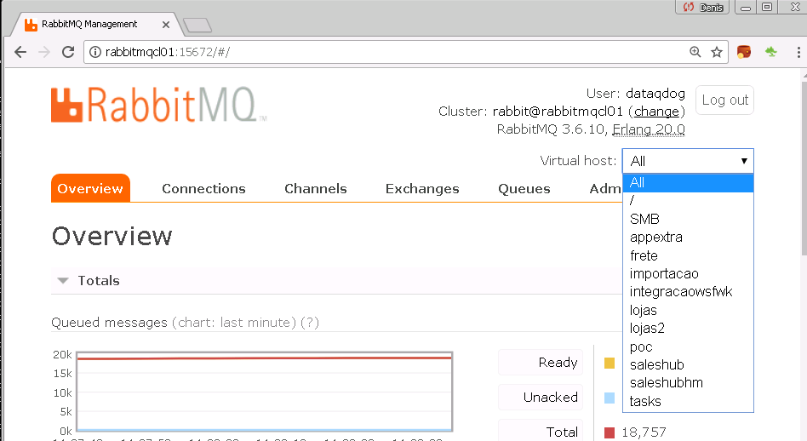The image size is (807, 441).
Task: Open the (?) help for queued messages
Action: coord(310,323)
